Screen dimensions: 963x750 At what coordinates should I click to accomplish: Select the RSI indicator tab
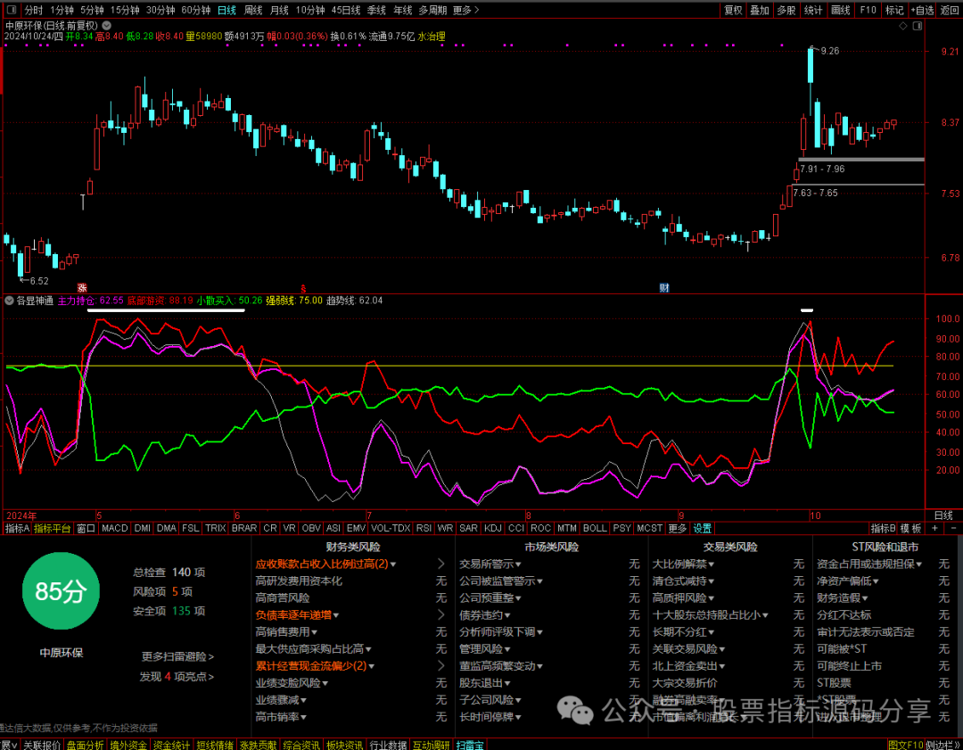pos(424,528)
